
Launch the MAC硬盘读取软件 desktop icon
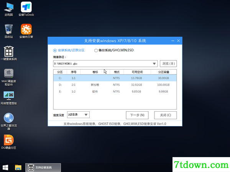tap(9, 77)
